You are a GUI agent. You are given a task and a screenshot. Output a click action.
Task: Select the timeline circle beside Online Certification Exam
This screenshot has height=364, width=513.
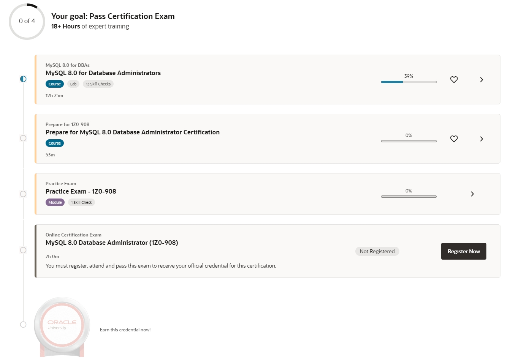tap(23, 250)
